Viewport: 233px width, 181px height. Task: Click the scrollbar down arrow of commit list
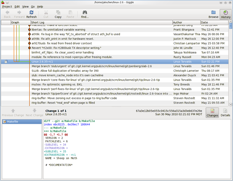[231, 105]
